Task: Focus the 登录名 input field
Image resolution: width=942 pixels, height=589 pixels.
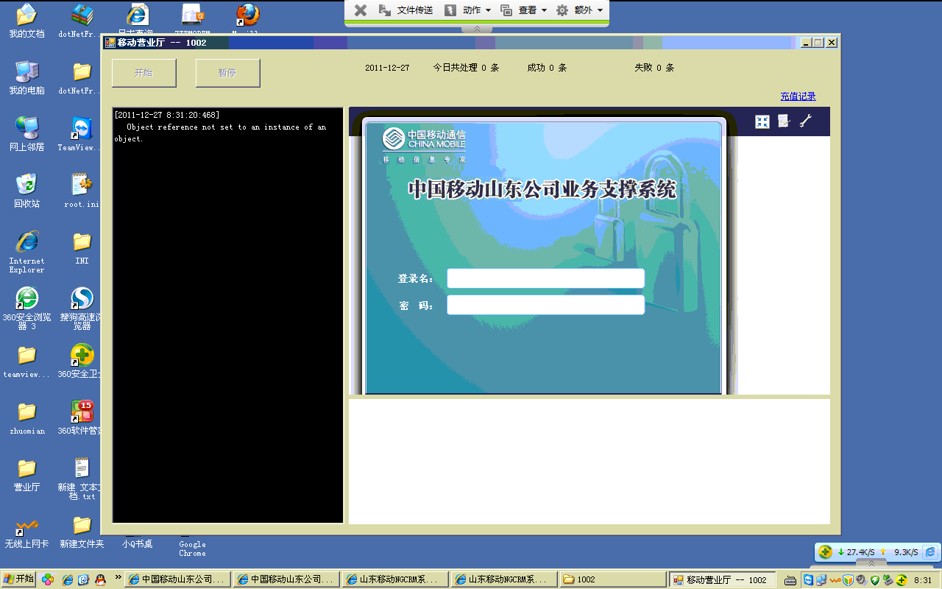Action: tap(546, 278)
